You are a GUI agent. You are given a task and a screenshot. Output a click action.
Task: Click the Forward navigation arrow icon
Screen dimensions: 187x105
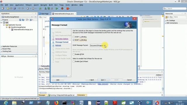[33, 8]
